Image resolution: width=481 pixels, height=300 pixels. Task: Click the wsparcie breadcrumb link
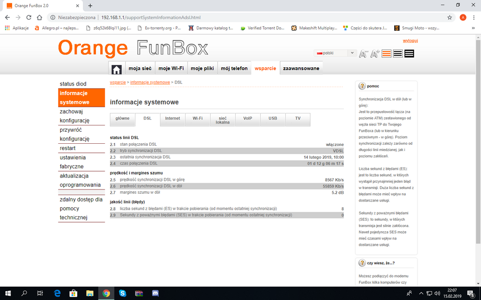point(118,82)
